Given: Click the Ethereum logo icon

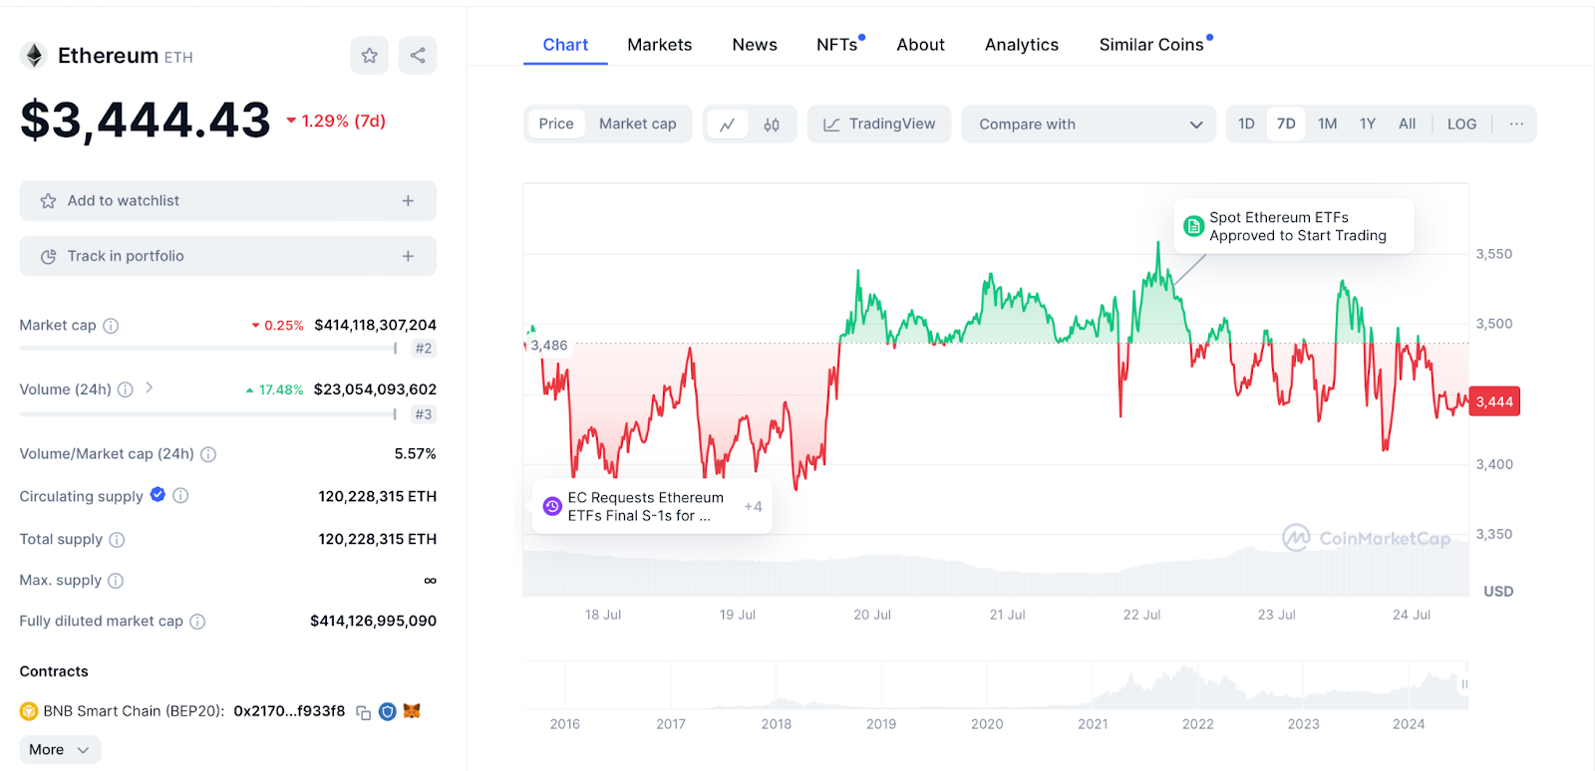Looking at the screenshot, I should click(35, 56).
